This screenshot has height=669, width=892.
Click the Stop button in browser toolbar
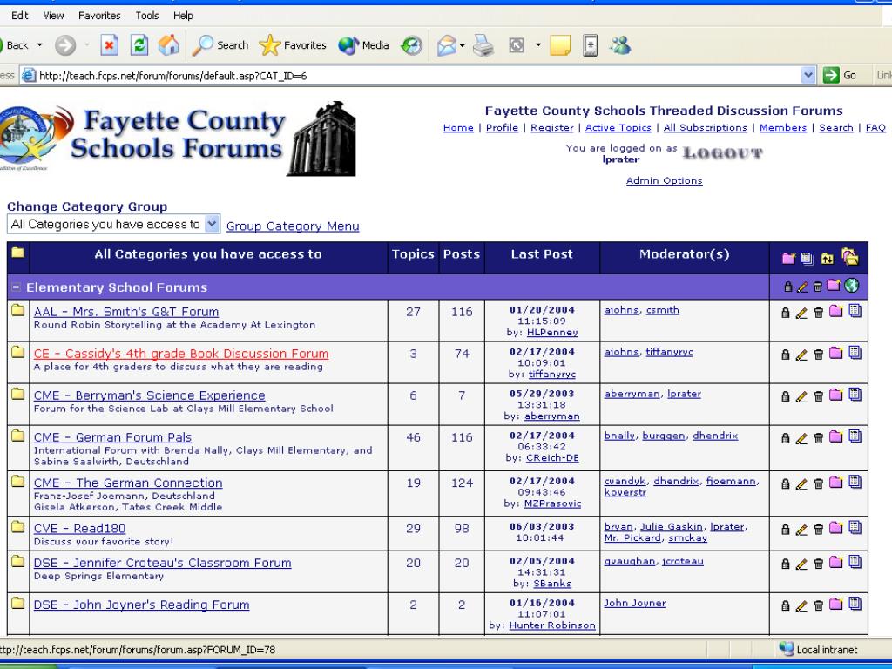pyautogui.click(x=109, y=45)
